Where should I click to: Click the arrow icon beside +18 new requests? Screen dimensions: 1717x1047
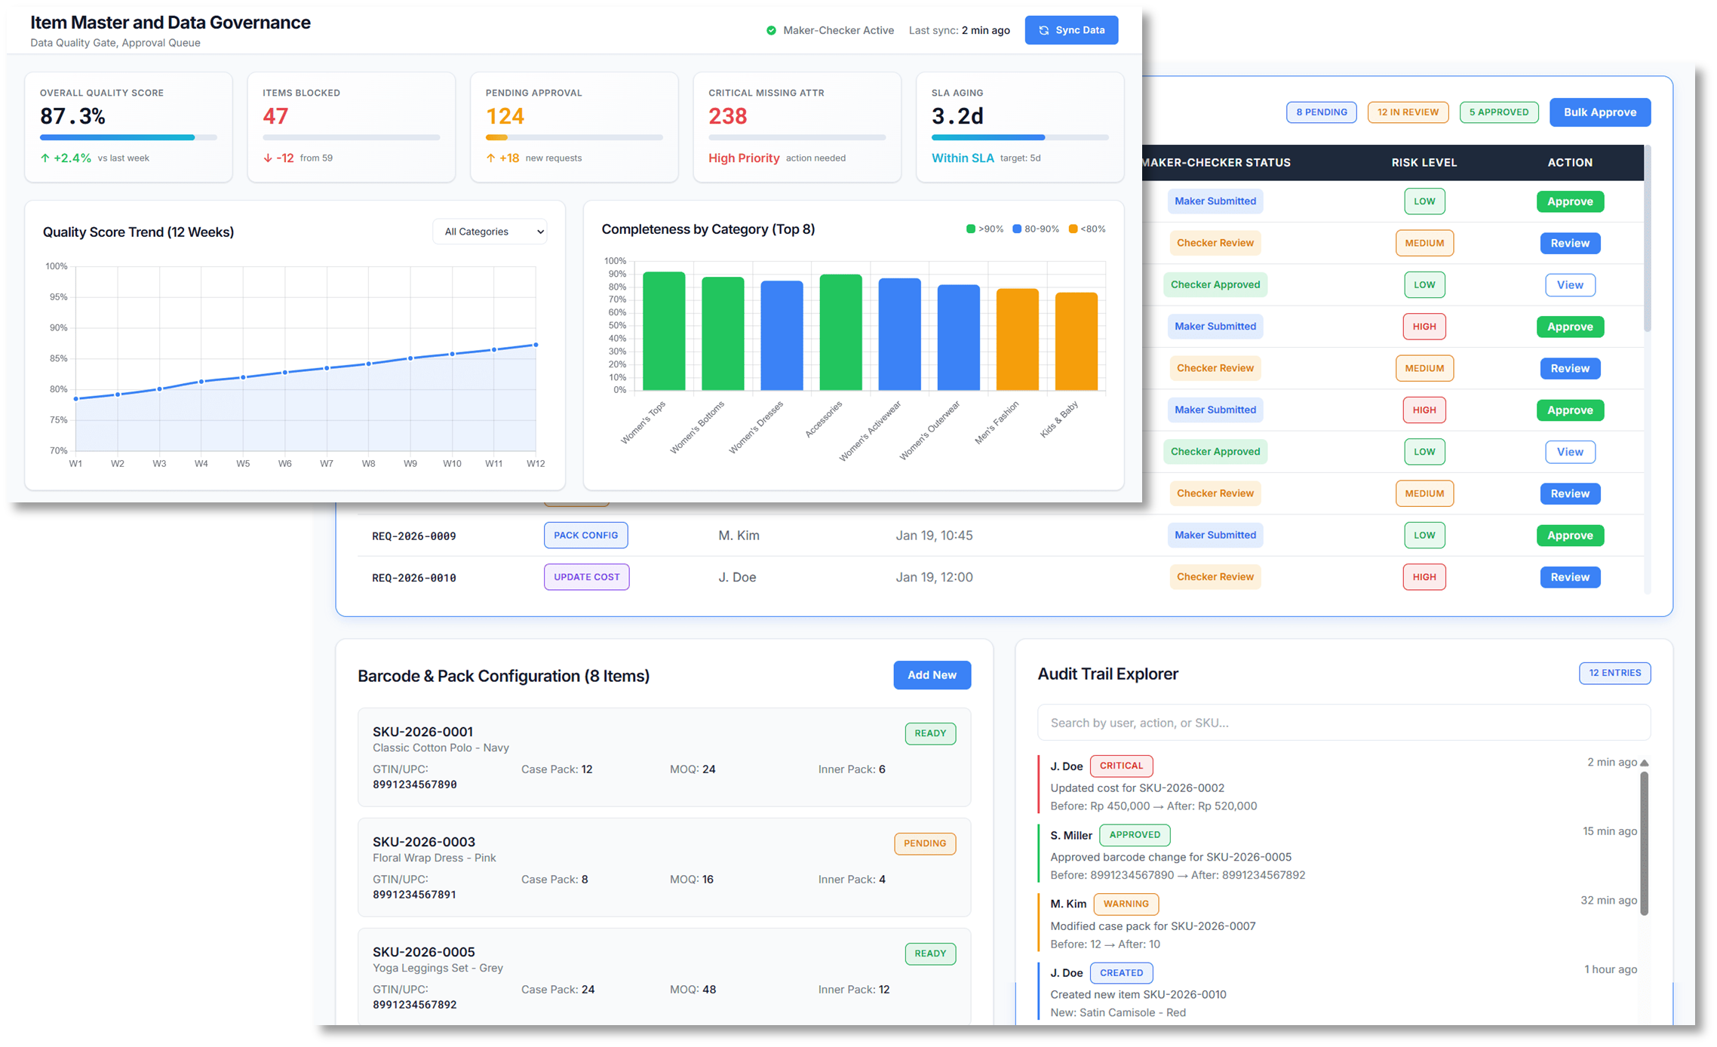(492, 158)
